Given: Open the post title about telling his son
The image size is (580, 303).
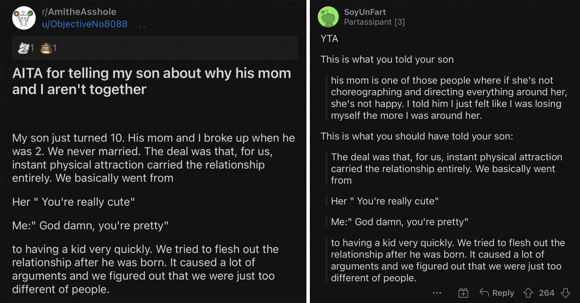Looking at the screenshot, I should (x=151, y=81).
